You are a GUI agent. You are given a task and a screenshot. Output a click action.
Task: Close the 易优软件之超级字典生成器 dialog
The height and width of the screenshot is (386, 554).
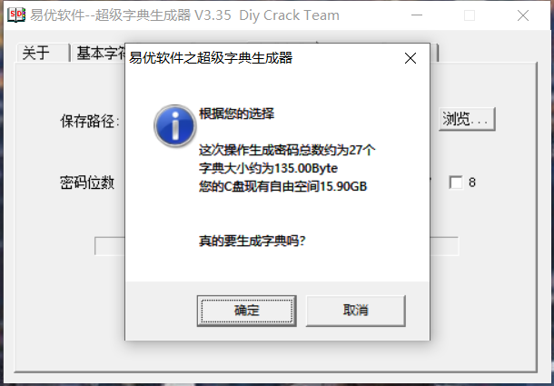[411, 58]
